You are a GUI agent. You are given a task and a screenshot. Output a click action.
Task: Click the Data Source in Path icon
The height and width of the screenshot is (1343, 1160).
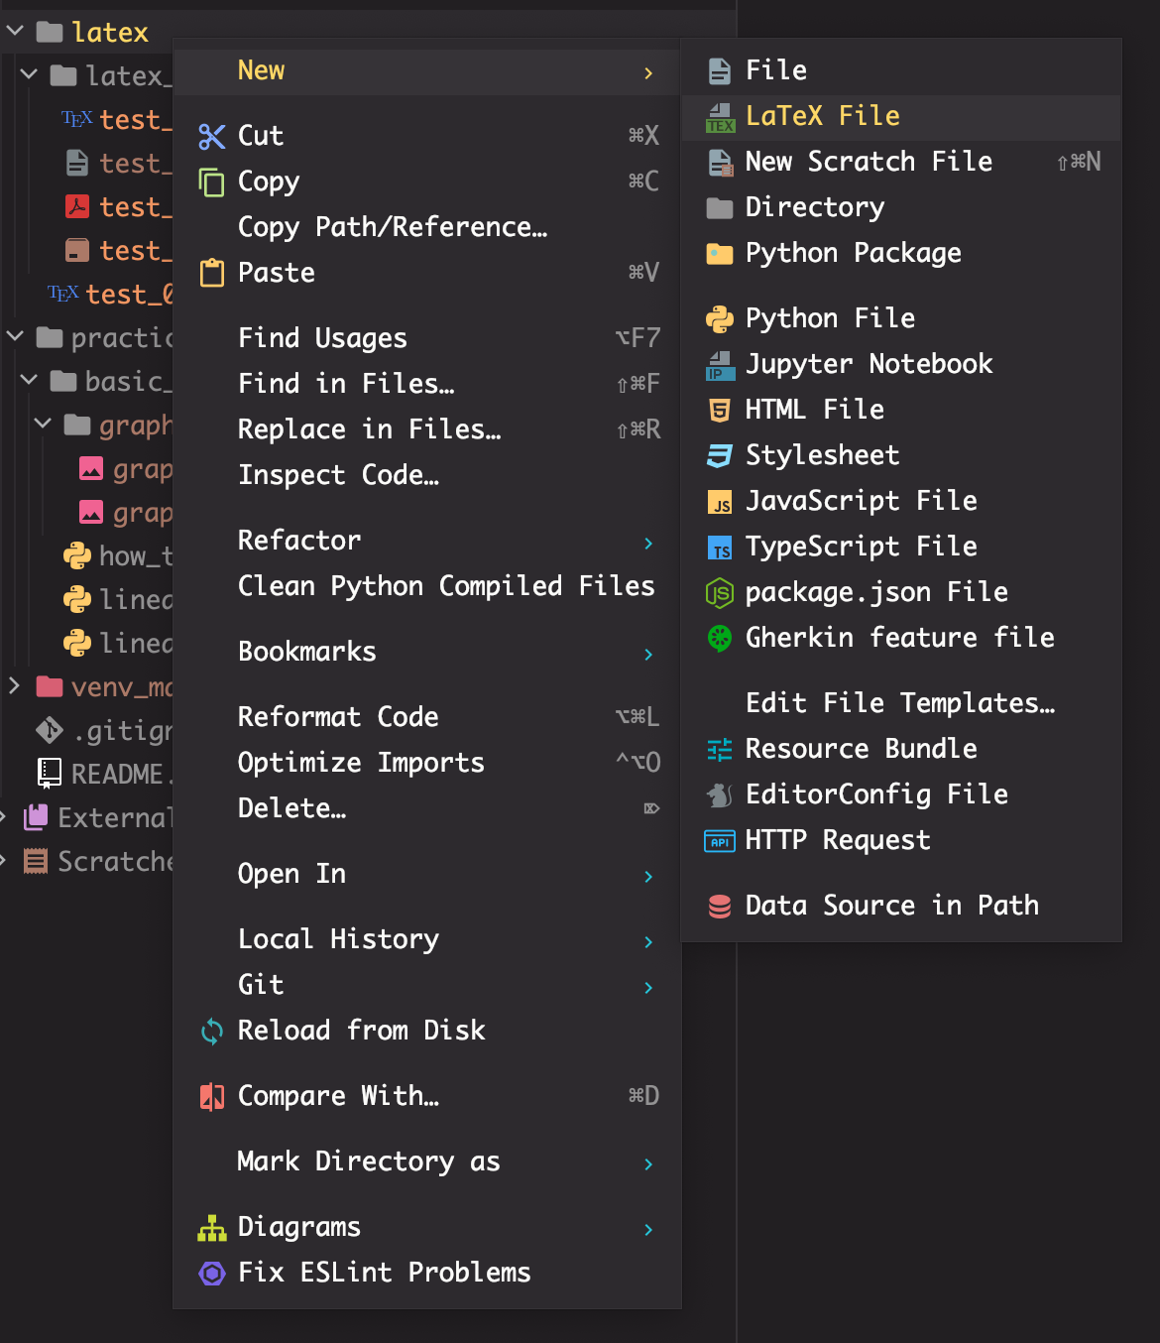click(720, 906)
